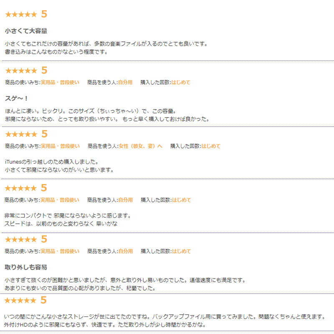Click the score number 5 of first review
334x334 pixels.
click(44, 14)
